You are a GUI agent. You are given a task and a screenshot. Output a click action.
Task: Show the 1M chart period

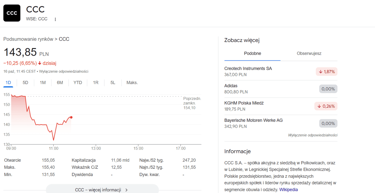(x=43, y=83)
